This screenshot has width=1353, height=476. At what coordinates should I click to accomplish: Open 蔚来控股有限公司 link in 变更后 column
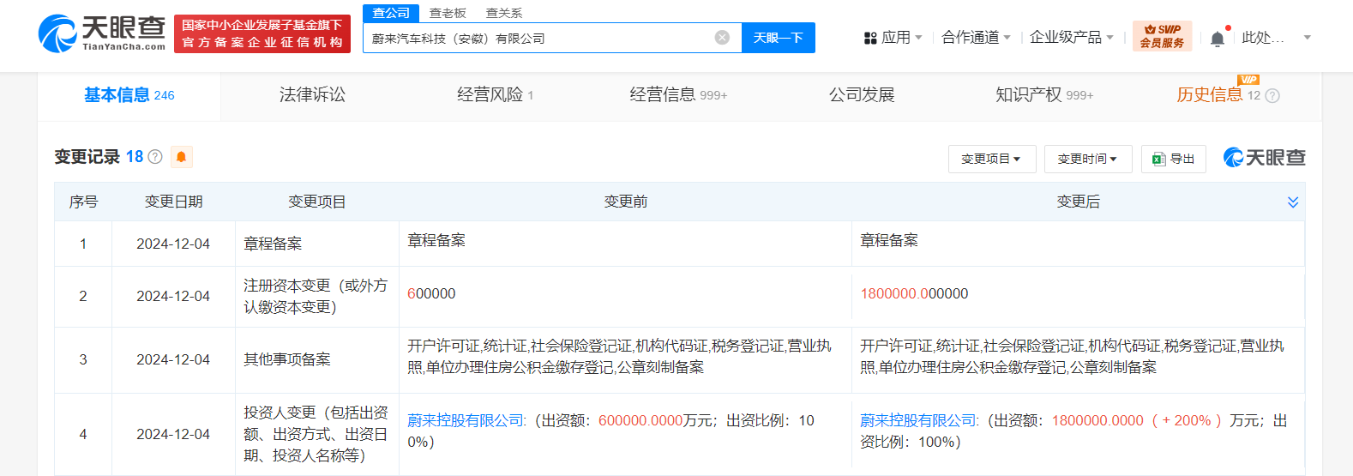[918, 420]
